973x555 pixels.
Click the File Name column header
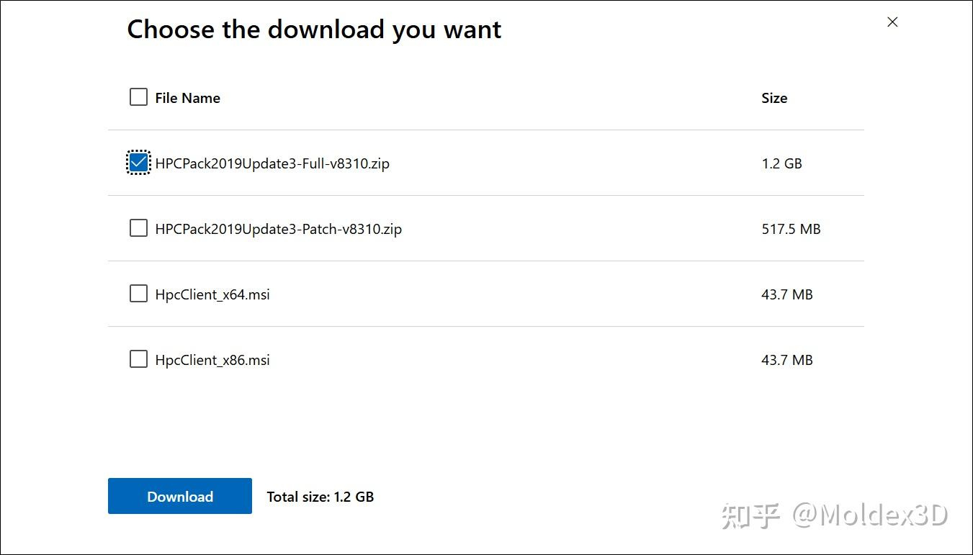(187, 98)
